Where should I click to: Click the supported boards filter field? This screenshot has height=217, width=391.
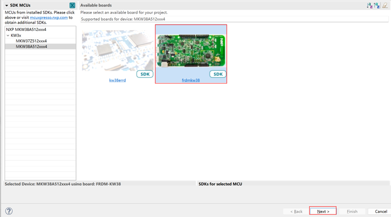point(234,19)
